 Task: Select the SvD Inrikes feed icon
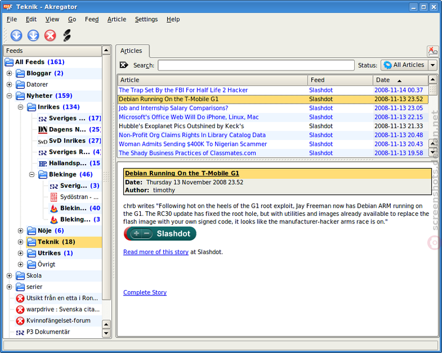click(x=42, y=141)
